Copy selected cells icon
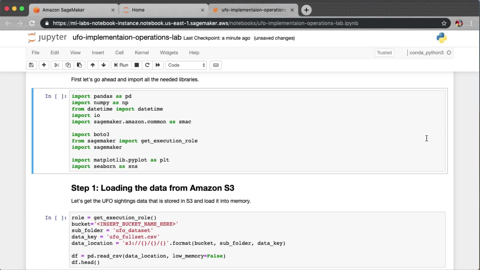Image resolution: width=480 pixels, height=270 pixels. [x=68, y=65]
